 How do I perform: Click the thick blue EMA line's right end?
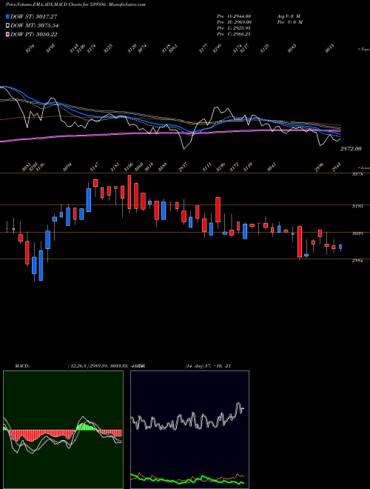coord(339,133)
